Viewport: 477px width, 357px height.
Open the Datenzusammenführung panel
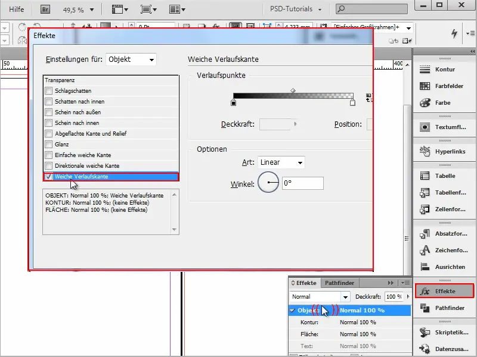pyautogui.click(x=444, y=349)
